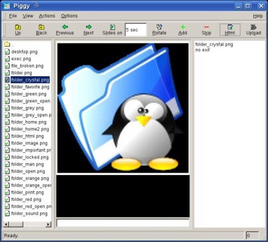Viewport: 268px width, 242px height.
Task: Go up one folder with Up icon
Action: pyautogui.click(x=18, y=30)
